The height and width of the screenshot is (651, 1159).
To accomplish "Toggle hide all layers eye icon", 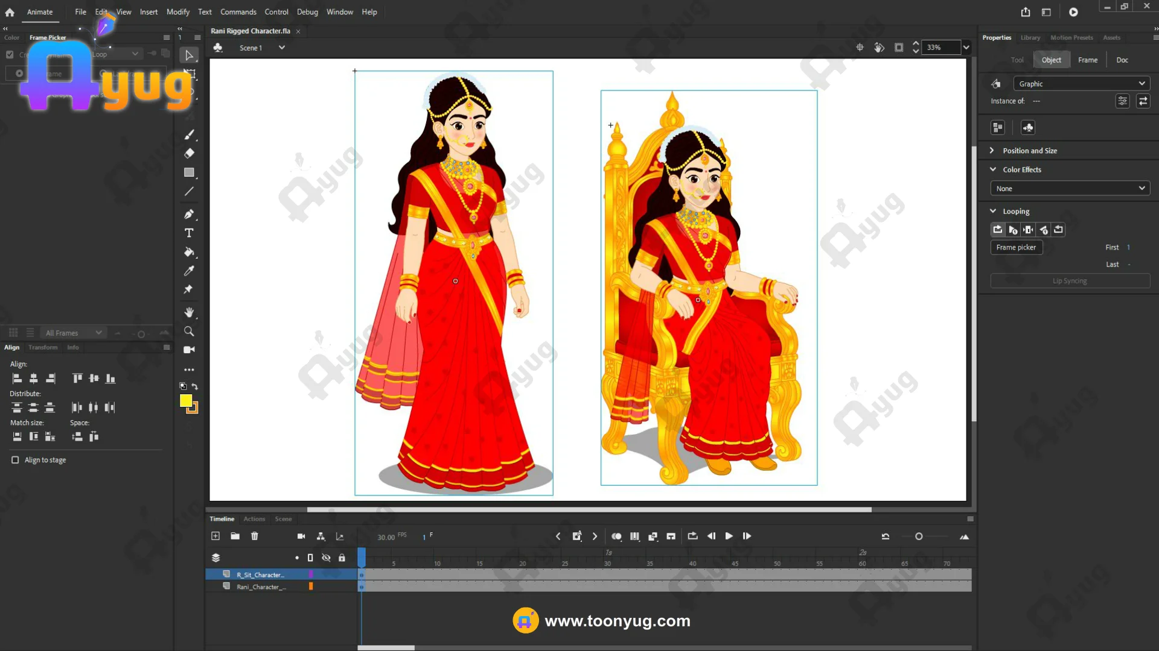I will (326, 558).
